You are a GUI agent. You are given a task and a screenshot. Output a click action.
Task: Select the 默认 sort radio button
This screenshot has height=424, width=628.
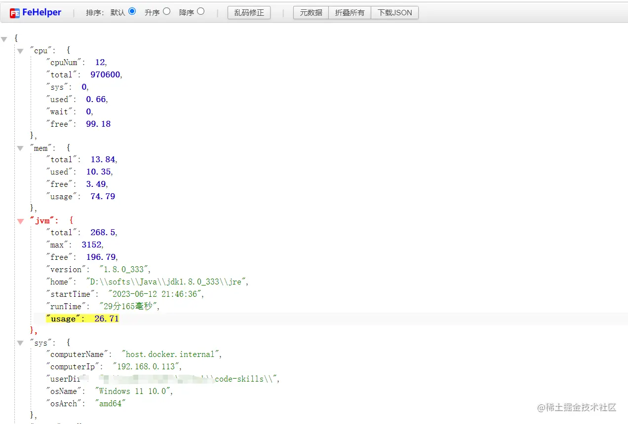coord(132,12)
